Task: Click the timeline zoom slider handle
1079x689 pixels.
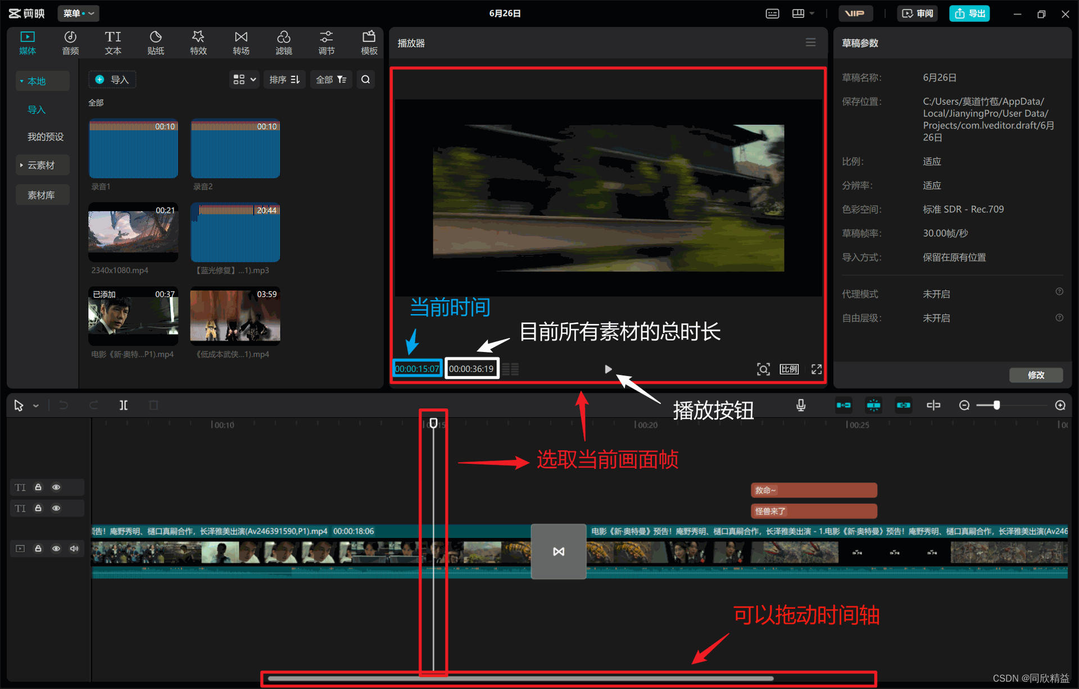Action: pos(996,405)
